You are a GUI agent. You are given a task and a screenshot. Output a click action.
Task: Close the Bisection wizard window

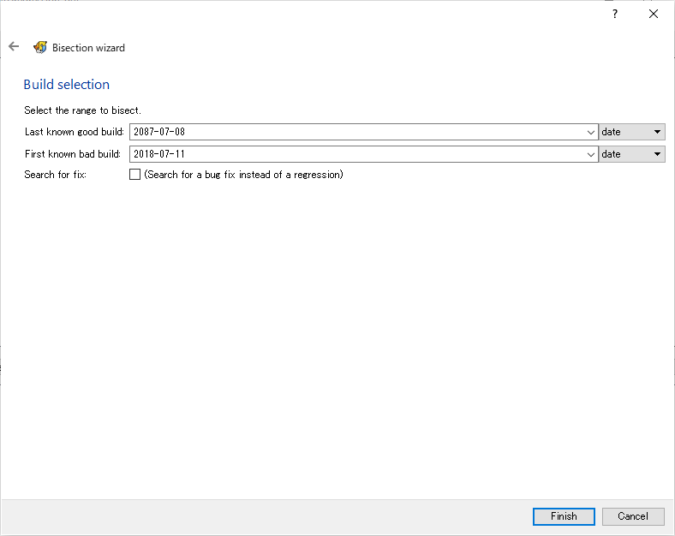pyautogui.click(x=654, y=14)
